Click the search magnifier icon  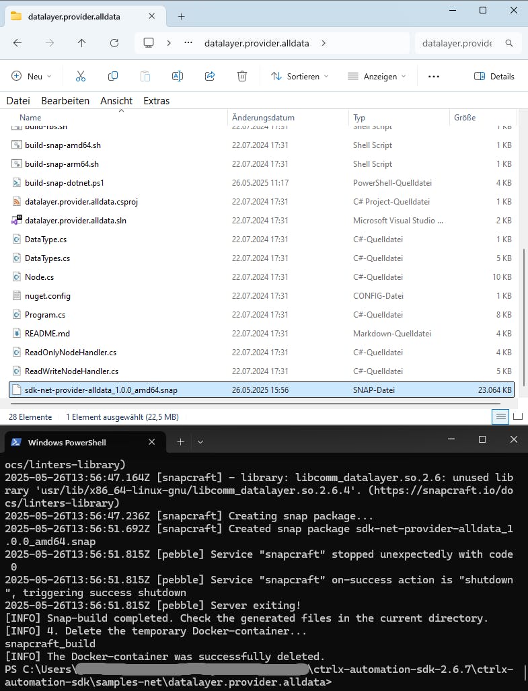coord(509,43)
